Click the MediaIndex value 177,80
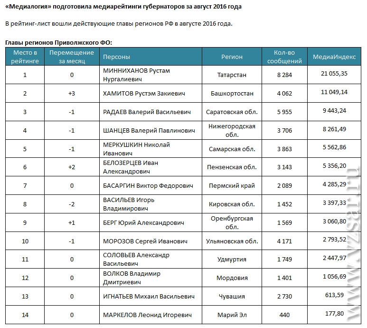 [x=334, y=313]
